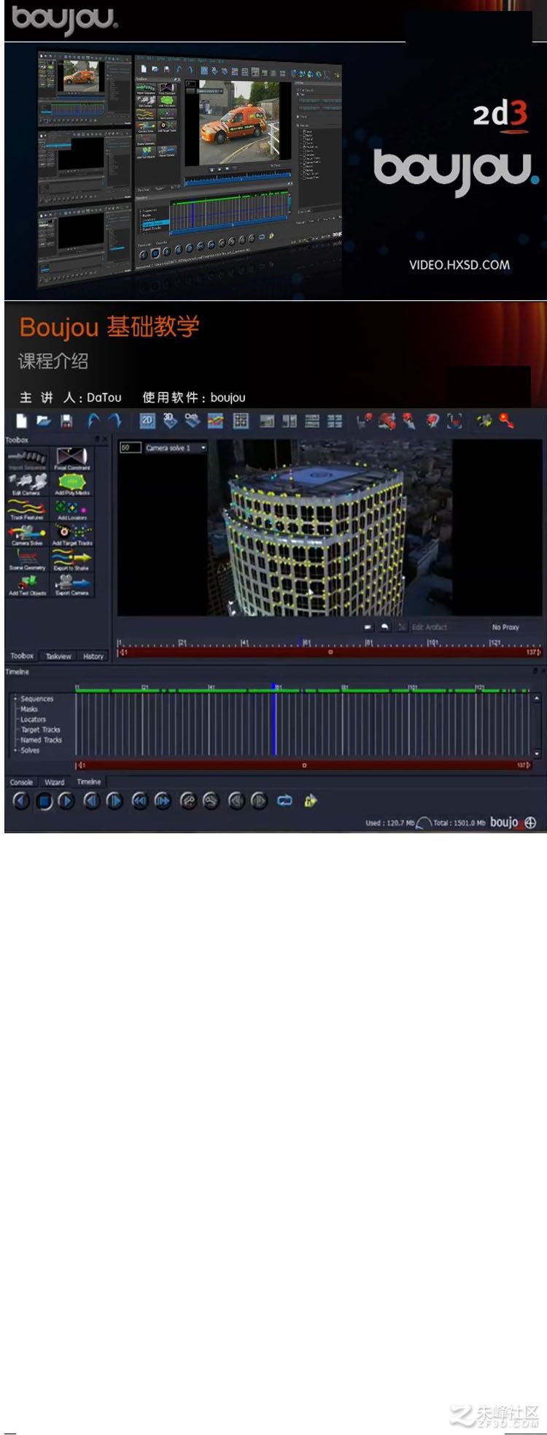Click the boujou globe icon in status bar
Image resolution: width=547 pixels, height=1435 pixels.
(x=531, y=822)
